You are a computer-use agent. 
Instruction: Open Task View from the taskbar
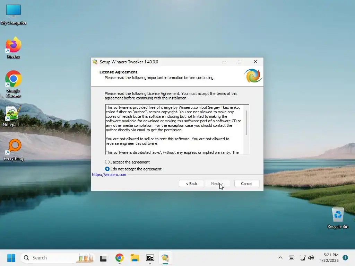103,258
